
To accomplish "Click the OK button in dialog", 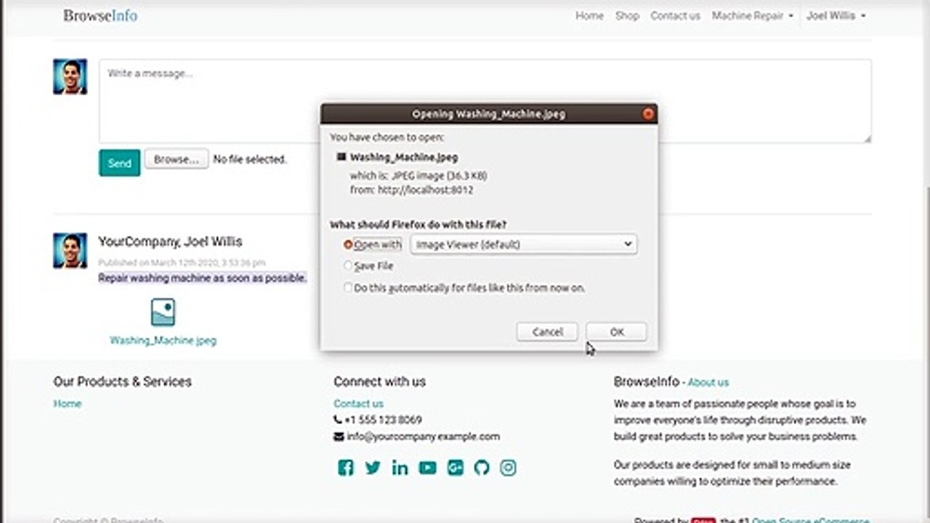I will (617, 332).
